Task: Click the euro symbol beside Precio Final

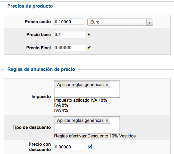Action: (x=89, y=48)
